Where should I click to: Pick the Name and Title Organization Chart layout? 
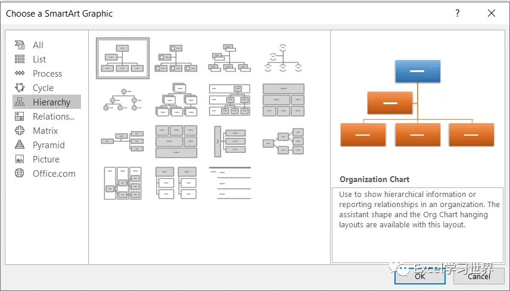click(x=229, y=58)
